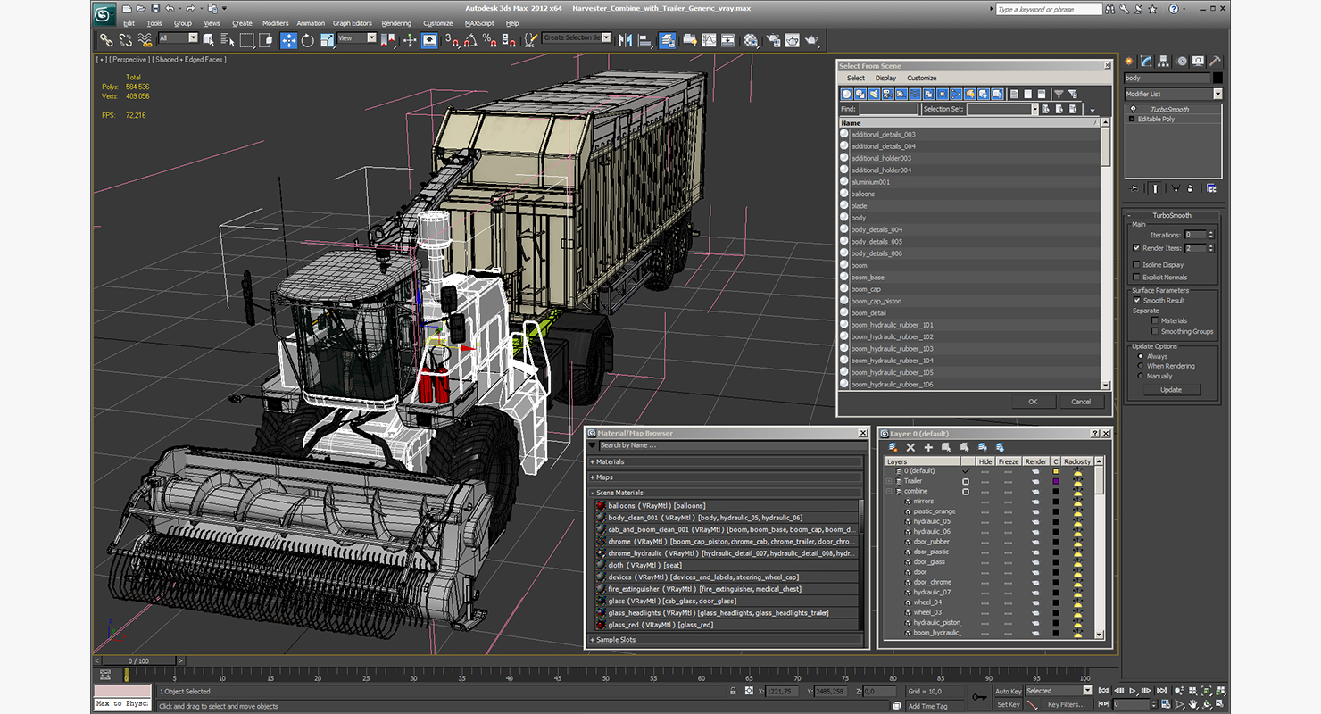Click Find input field in Select From Scene
The width and height of the screenshot is (1321, 714).
coord(888,109)
